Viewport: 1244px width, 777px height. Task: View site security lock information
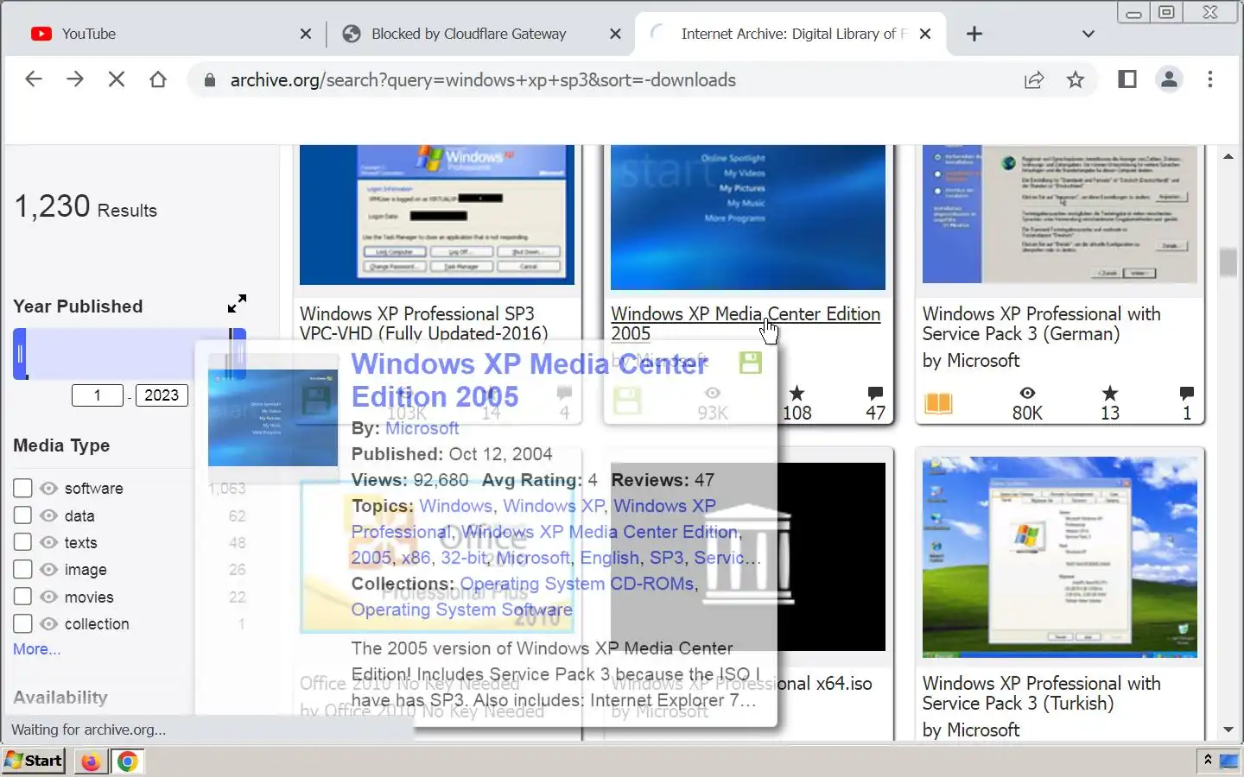[209, 80]
